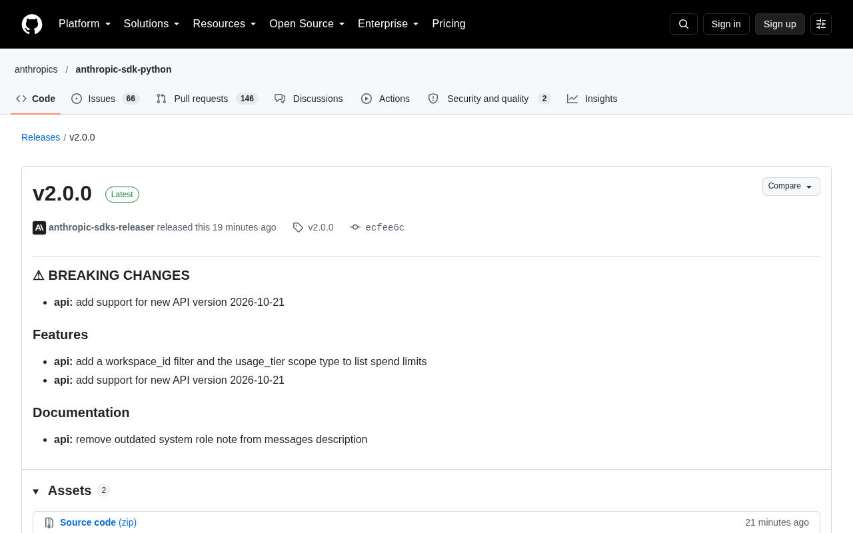Click the Features heading
The height and width of the screenshot is (533, 853).
[60, 334]
